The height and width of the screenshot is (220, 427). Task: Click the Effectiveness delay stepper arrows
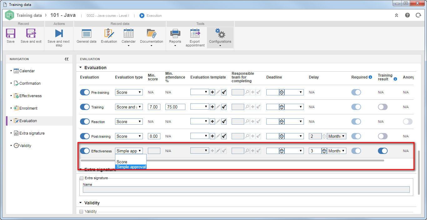tap(324, 151)
